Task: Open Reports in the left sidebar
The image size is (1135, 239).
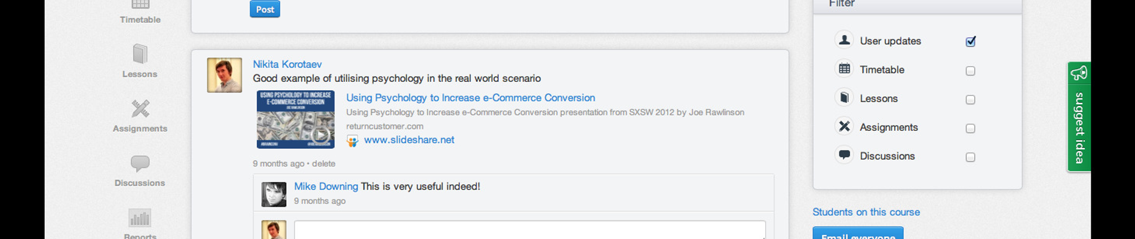Action: coord(140,223)
